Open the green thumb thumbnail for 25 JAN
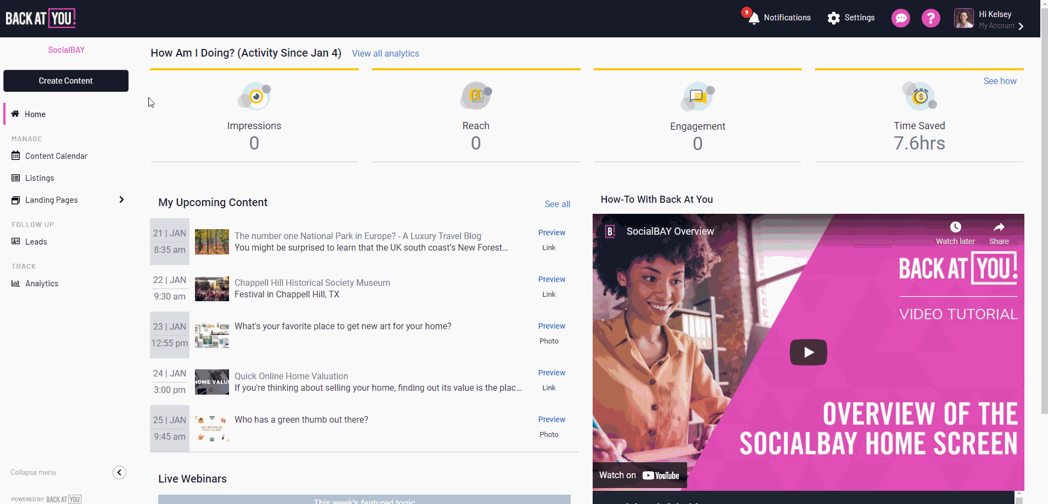The width and height of the screenshot is (1048, 504). pyautogui.click(x=212, y=429)
